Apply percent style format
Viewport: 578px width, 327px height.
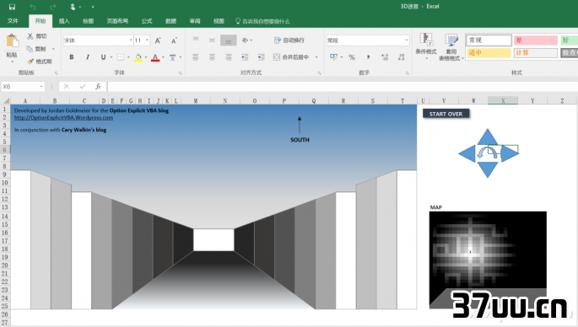352,57
